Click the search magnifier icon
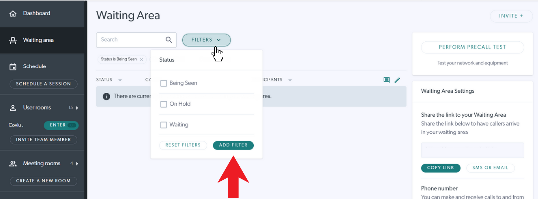 tap(169, 40)
